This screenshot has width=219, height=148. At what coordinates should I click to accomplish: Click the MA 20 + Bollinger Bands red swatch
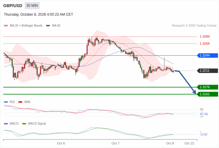(6, 26)
